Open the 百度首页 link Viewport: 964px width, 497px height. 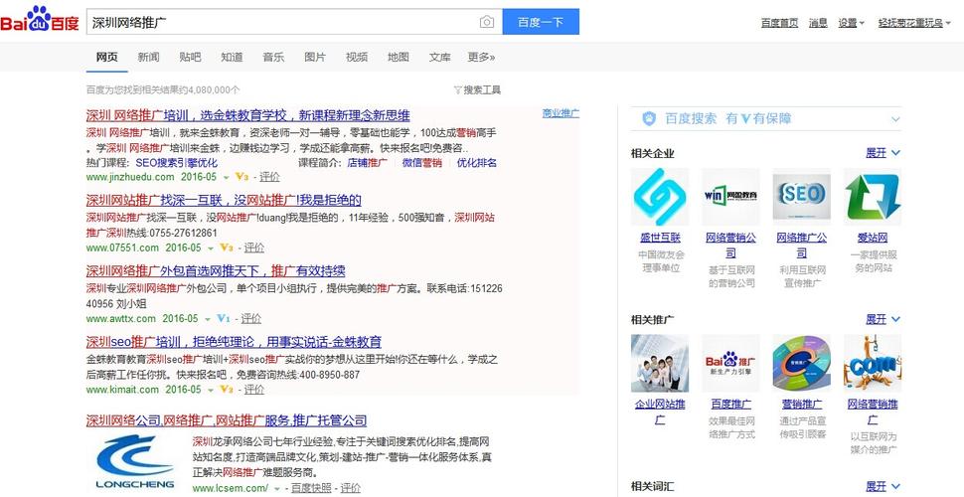click(779, 23)
